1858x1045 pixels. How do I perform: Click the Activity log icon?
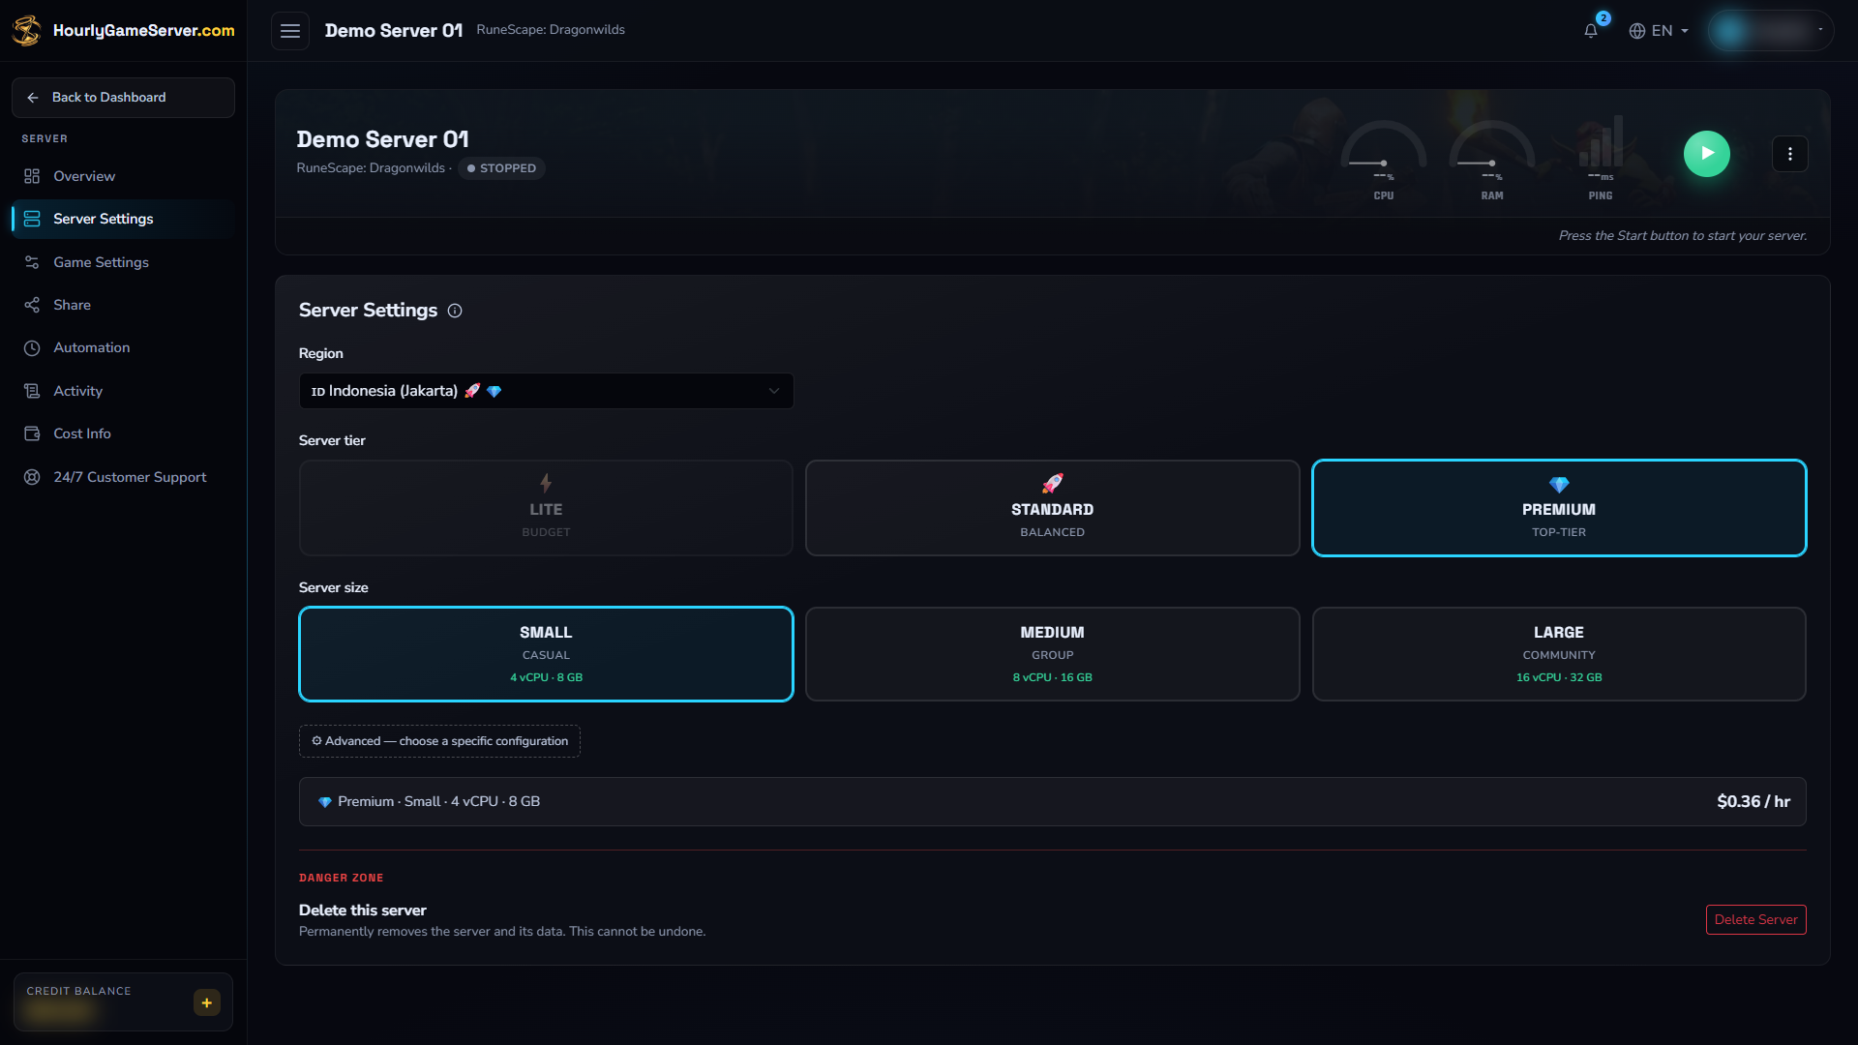point(32,391)
